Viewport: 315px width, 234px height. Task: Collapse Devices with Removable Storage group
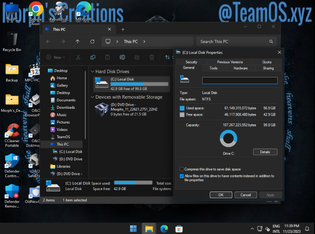pos(92,97)
